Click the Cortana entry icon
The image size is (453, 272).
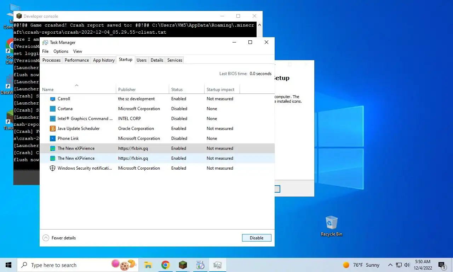53,109
